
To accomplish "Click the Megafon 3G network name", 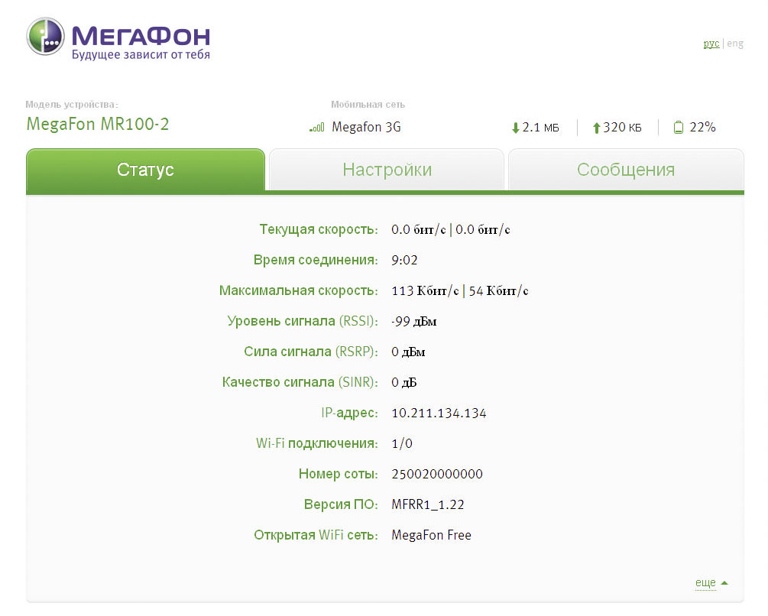I will click(366, 128).
